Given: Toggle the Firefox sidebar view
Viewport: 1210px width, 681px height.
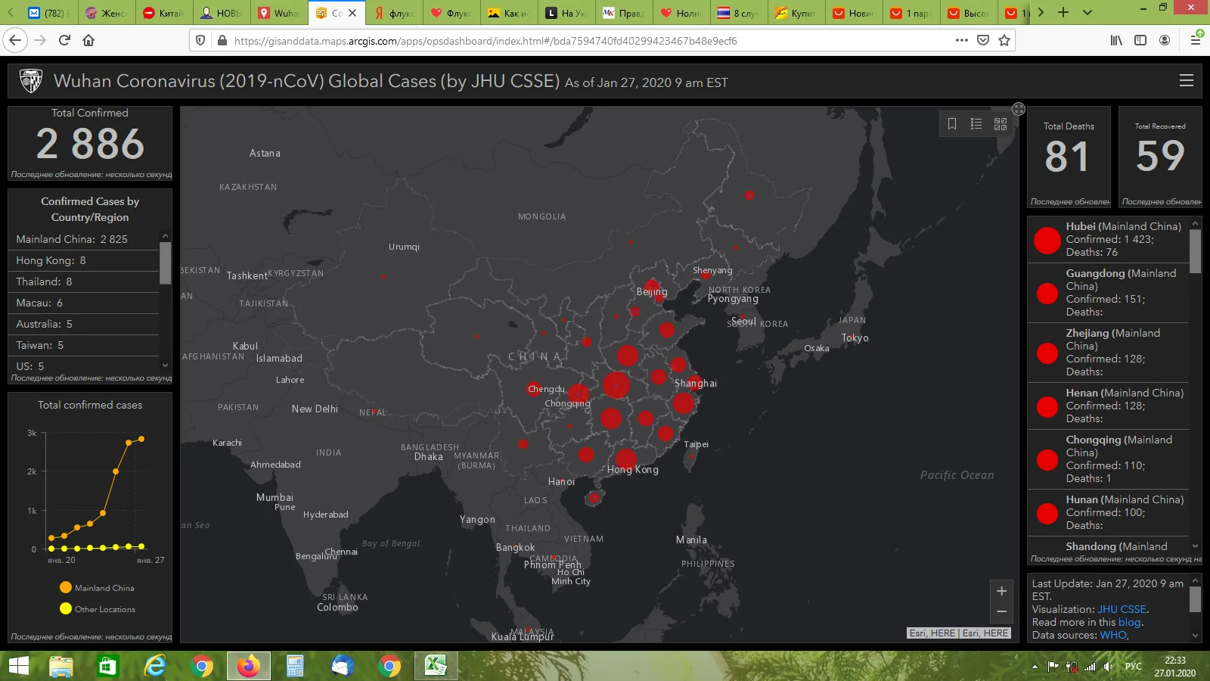Looking at the screenshot, I should click(x=1140, y=40).
